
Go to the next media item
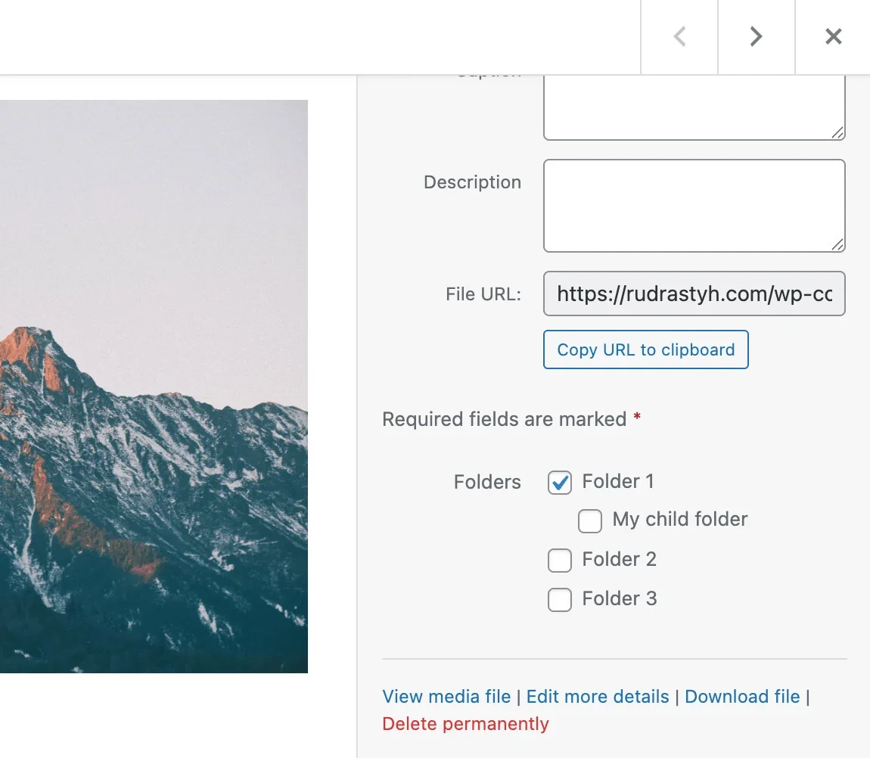(756, 36)
